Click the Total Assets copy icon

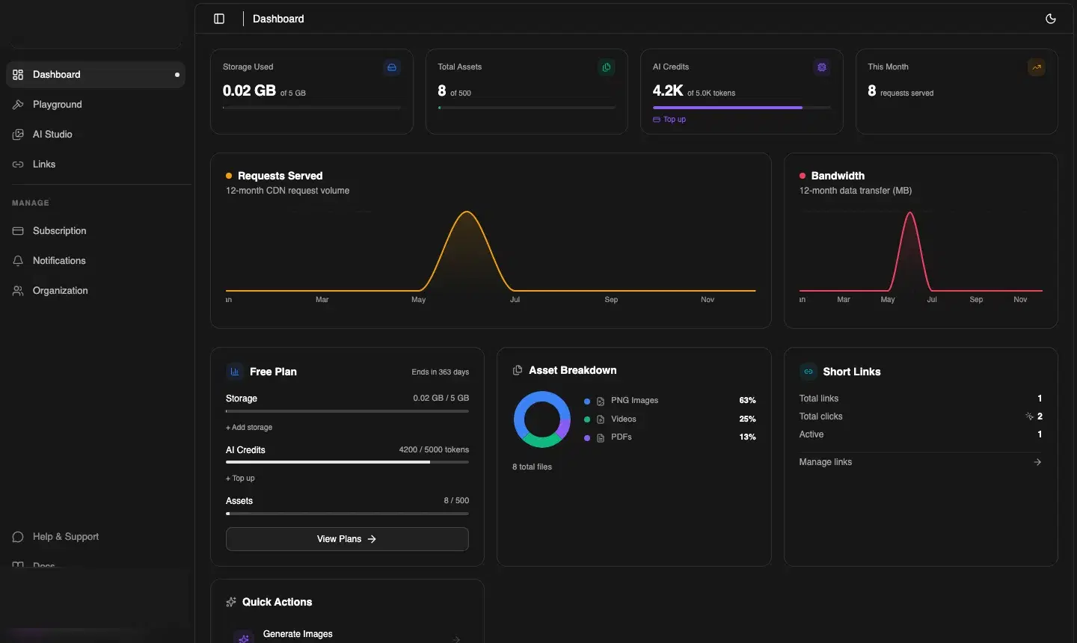point(607,67)
